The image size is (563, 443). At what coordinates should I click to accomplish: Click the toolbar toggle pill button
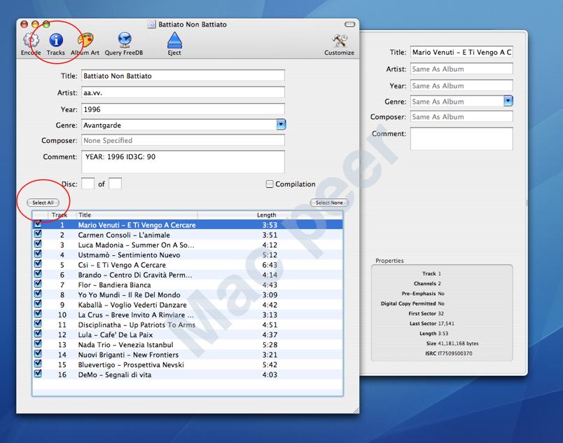coord(349,25)
